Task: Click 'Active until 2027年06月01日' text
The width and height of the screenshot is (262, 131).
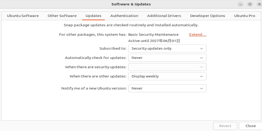Action: tap(154, 41)
